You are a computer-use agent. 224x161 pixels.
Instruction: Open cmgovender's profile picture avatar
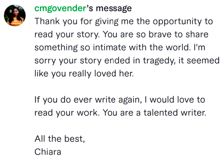(x=15, y=15)
